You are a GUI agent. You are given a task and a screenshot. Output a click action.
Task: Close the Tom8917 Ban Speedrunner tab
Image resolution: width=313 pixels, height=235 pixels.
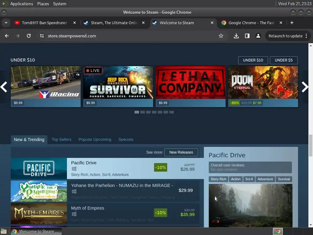pos(75,23)
